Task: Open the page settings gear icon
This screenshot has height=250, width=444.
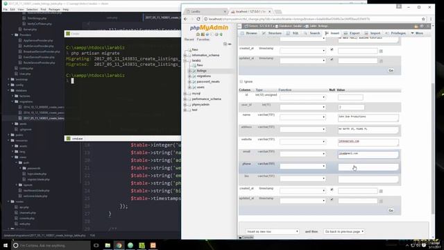Action: tap(422, 26)
